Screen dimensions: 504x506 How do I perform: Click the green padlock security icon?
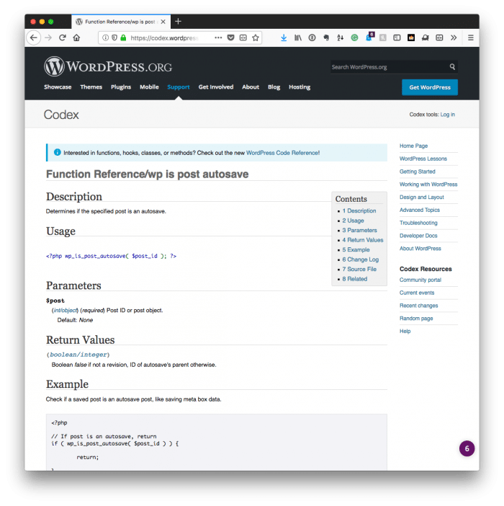click(123, 37)
